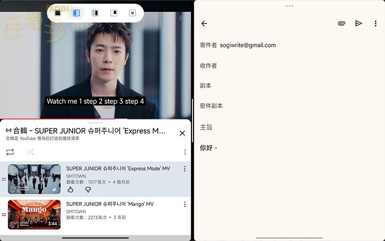385x241 pixels.
Task: Open options for 'Express Mode' MV
Action: (x=185, y=169)
